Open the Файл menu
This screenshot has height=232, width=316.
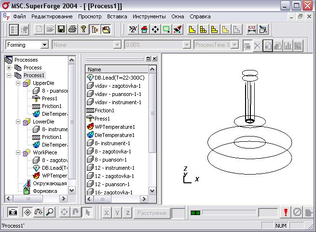click(x=20, y=16)
